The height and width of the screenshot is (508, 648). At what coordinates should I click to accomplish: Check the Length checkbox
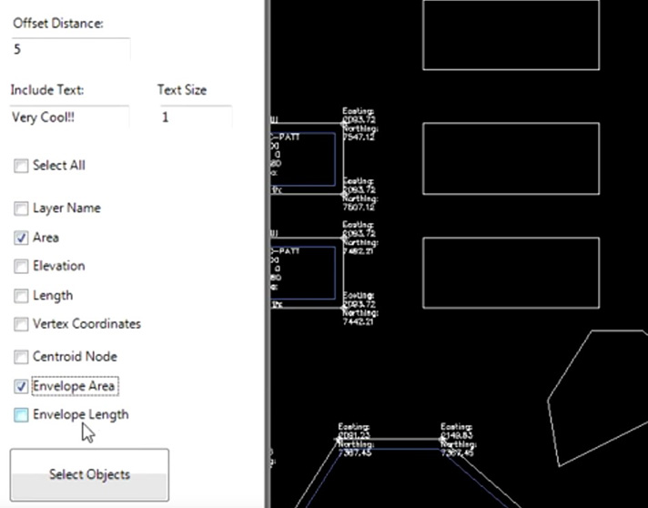pos(21,296)
